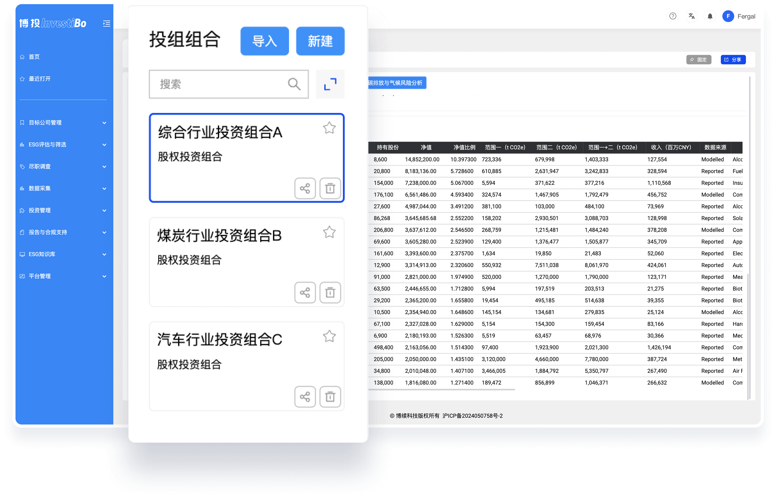Delete the 煤炭行业投资组合B portfolio
Viewport: 776px width, 499px height.
pos(330,293)
